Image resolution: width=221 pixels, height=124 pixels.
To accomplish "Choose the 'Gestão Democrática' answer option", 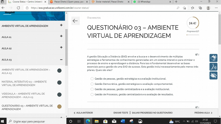I will (x=92, y=84).
